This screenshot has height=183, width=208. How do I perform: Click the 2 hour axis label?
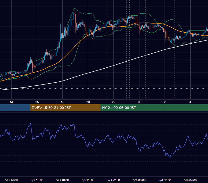coord(165,102)
